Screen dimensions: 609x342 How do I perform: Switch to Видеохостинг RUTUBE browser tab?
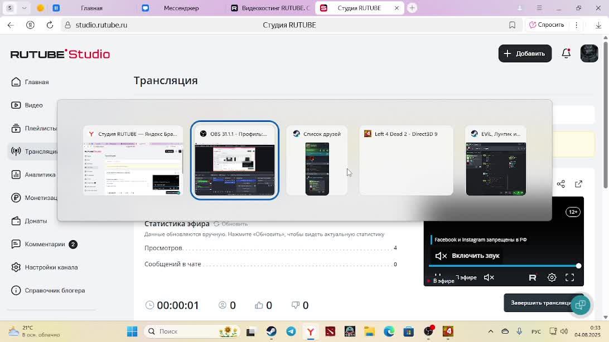270,8
